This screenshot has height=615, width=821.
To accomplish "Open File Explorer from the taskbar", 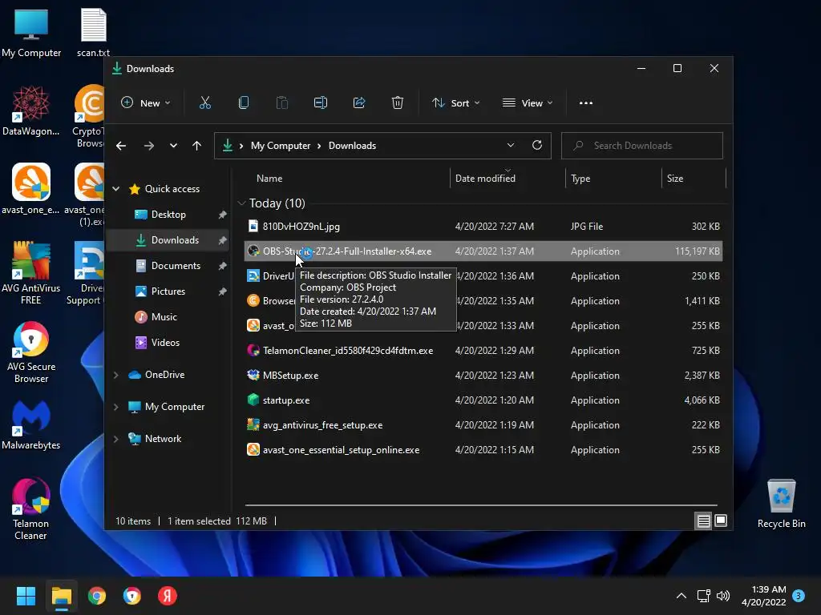I will tap(62, 596).
